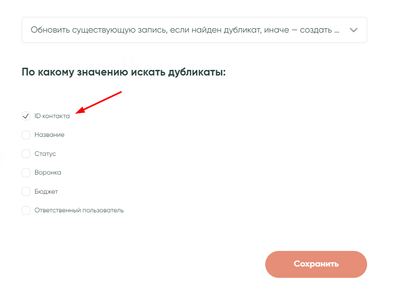Tick the 'Статус' checkbox
Screen dimensions: 394x290
[x=26, y=154]
